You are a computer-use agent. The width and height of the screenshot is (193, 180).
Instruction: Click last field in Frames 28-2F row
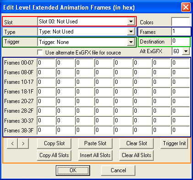pyautogui.click(x=181, y=111)
